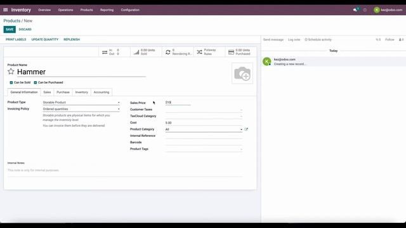The height and width of the screenshot is (228, 406).
Task: Open the conversations chat icon
Action: pyautogui.click(x=355, y=10)
